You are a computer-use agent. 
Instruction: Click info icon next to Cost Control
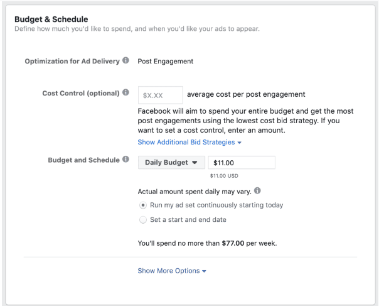[x=125, y=92]
